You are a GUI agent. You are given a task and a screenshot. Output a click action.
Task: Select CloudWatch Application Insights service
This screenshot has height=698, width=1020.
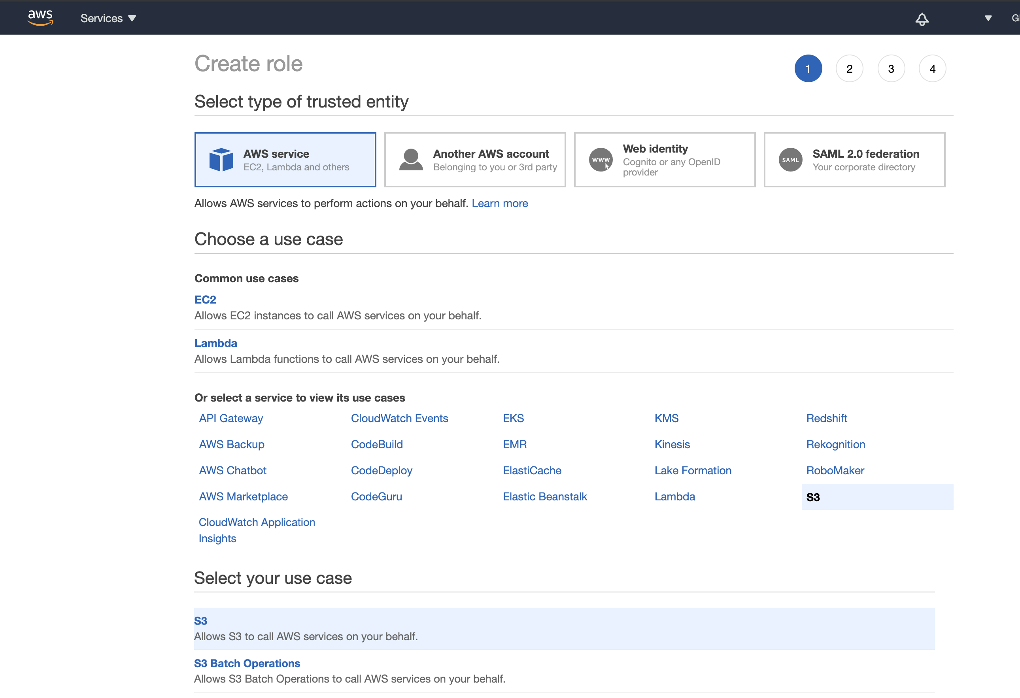click(257, 530)
